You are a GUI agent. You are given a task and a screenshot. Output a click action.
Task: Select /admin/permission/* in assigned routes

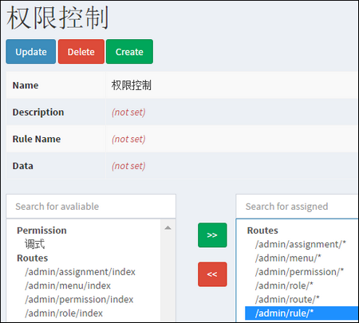click(x=299, y=272)
